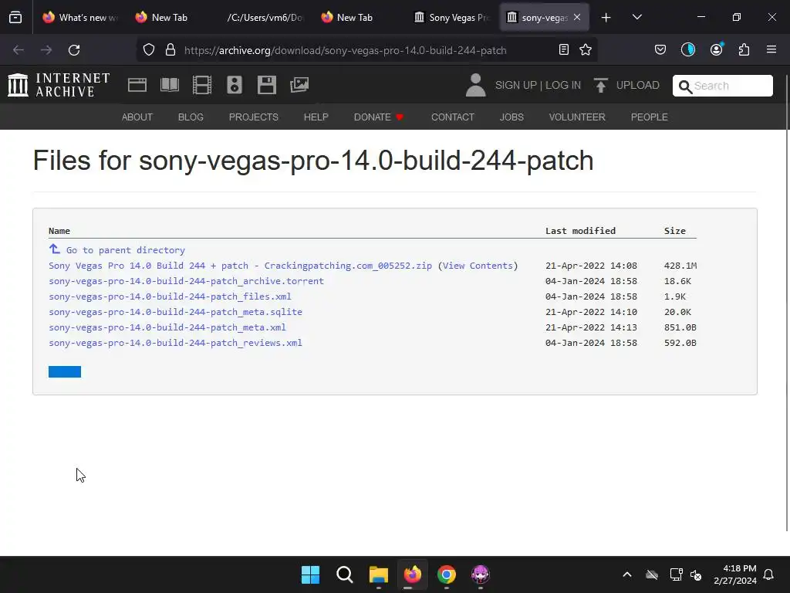Screen dimensions: 790x593
Task: Open File Explorer from the taskbar
Action: coord(378,574)
